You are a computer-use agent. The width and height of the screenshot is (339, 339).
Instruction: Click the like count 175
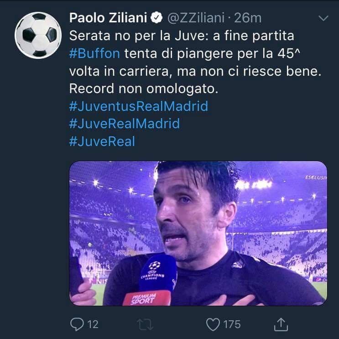pos(232,324)
